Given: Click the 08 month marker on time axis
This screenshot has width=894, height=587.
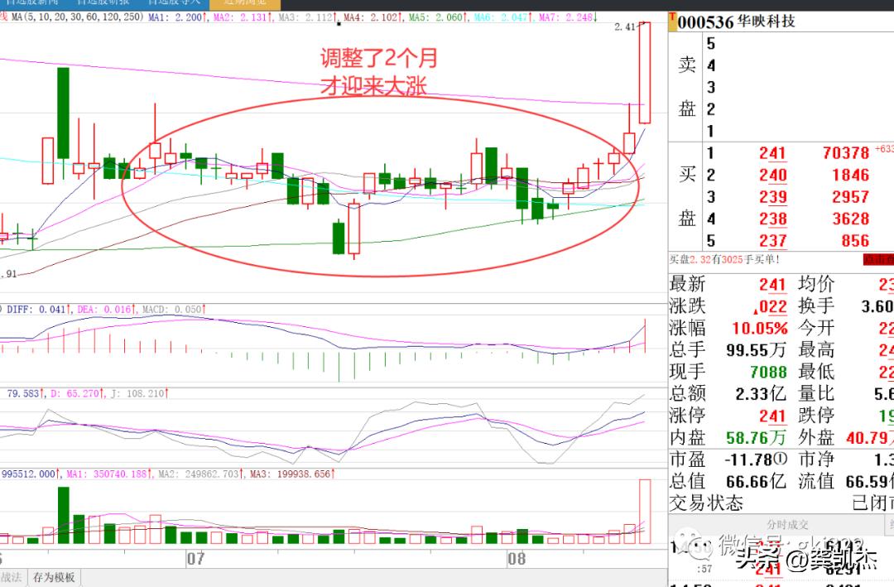Looking at the screenshot, I should coord(516,559).
